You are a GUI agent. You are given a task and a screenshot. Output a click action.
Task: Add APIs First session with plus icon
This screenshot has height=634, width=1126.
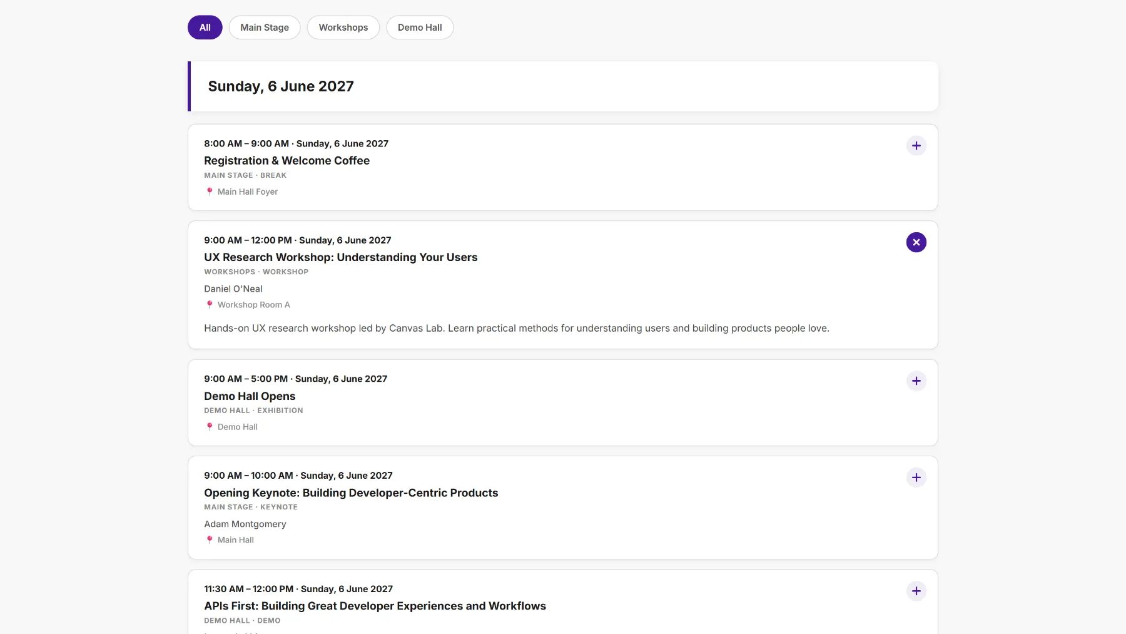pos(916,591)
